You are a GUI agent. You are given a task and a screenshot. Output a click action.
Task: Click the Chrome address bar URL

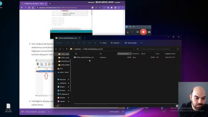(x=58, y=8)
